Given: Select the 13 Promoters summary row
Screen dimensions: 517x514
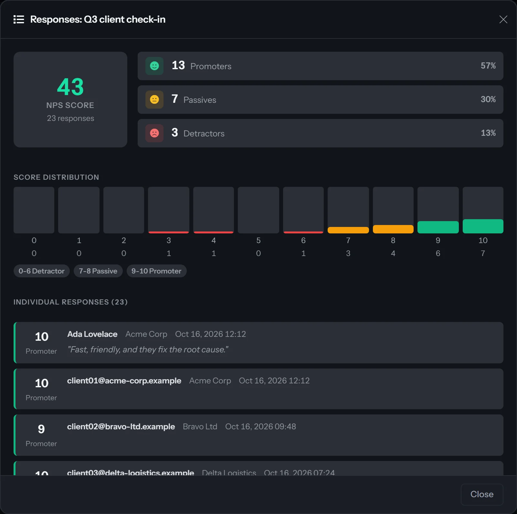Looking at the screenshot, I should point(320,66).
